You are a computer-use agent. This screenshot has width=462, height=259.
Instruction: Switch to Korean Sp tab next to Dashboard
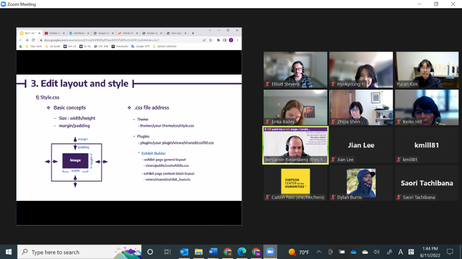click(x=104, y=33)
